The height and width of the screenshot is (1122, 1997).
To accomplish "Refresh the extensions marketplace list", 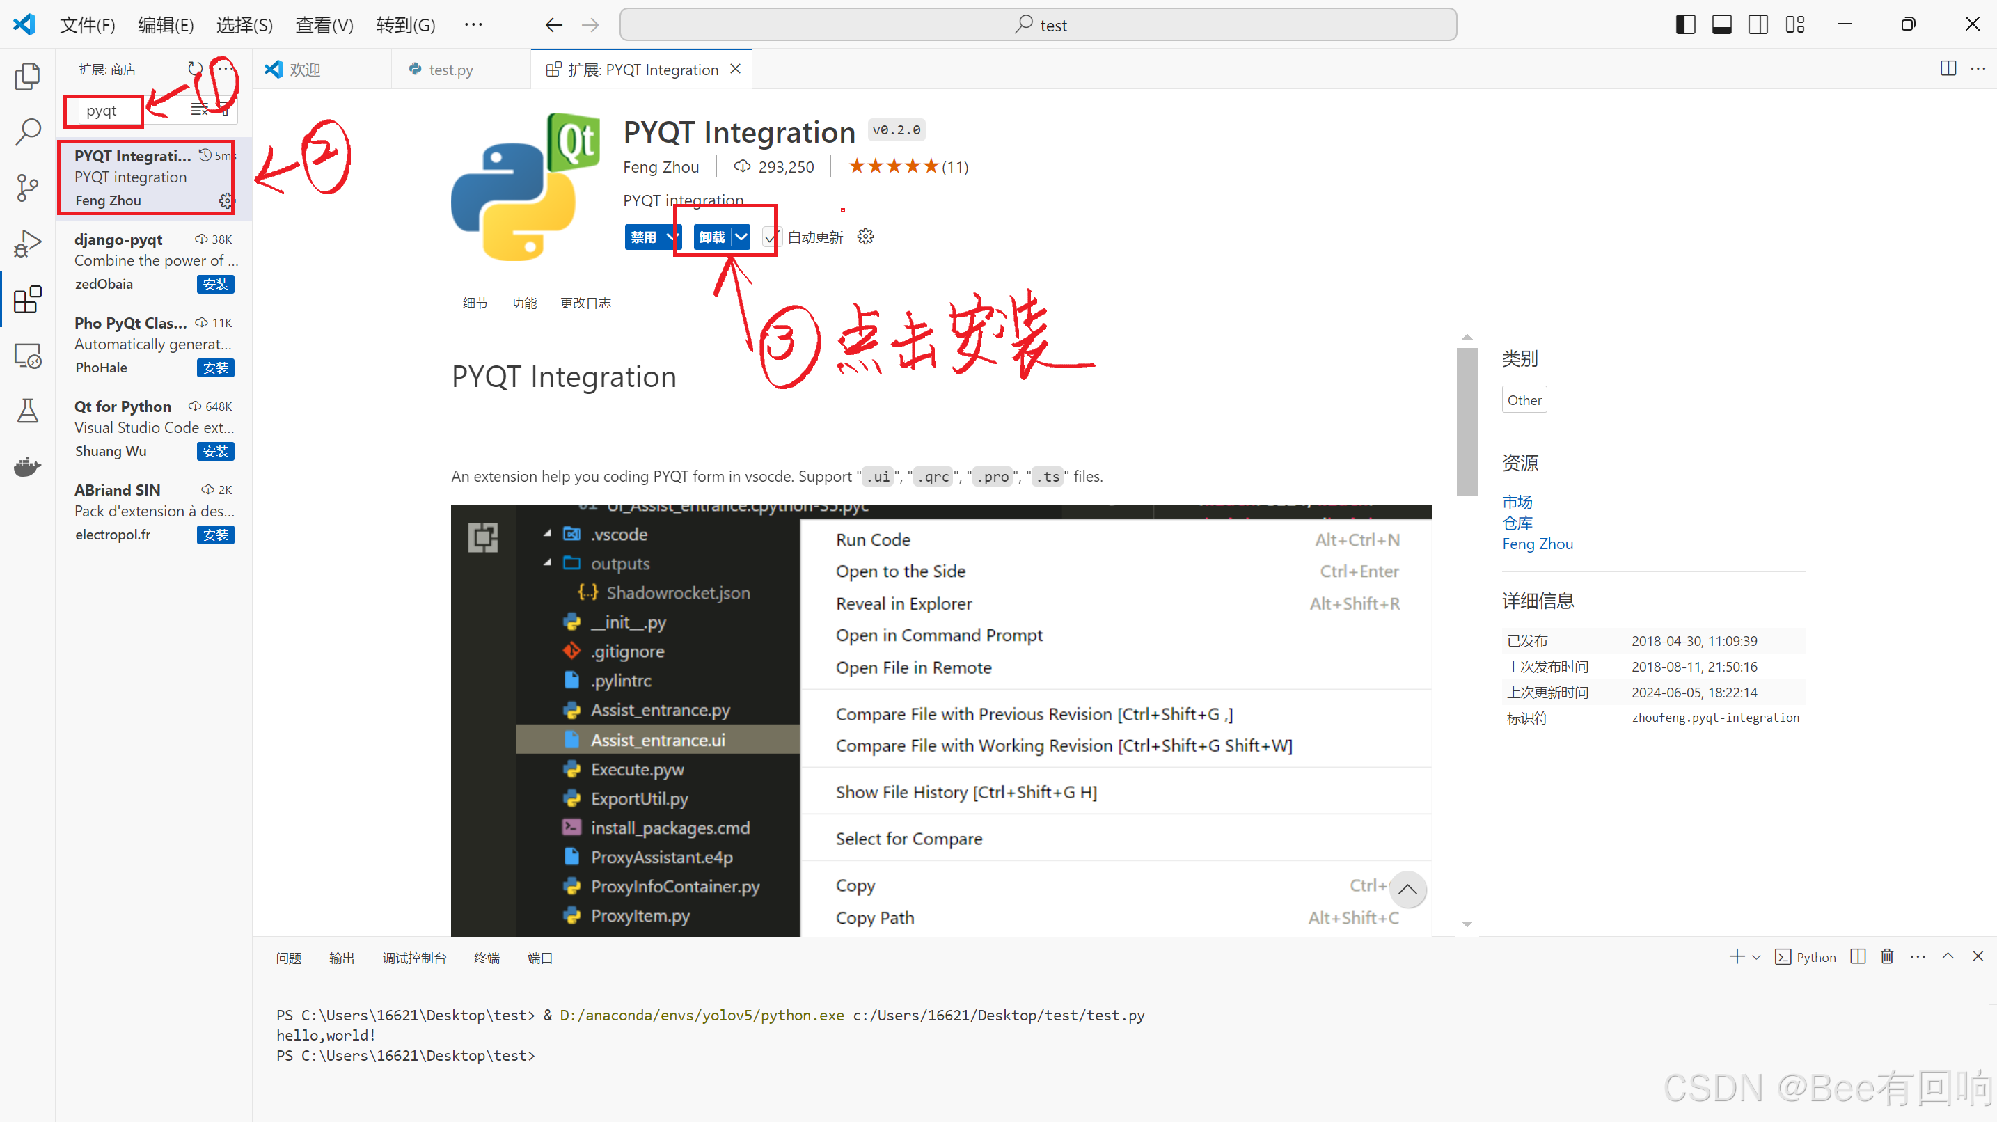I will (196, 69).
